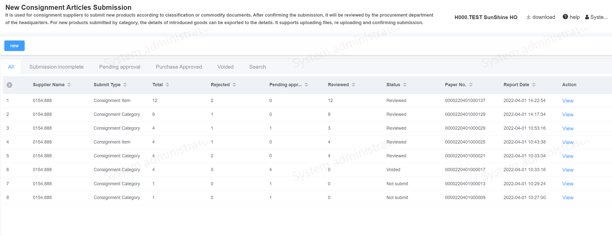Click report date 2022-04-01 14:17:34
Screen dimensions: 612x236
[524, 114]
